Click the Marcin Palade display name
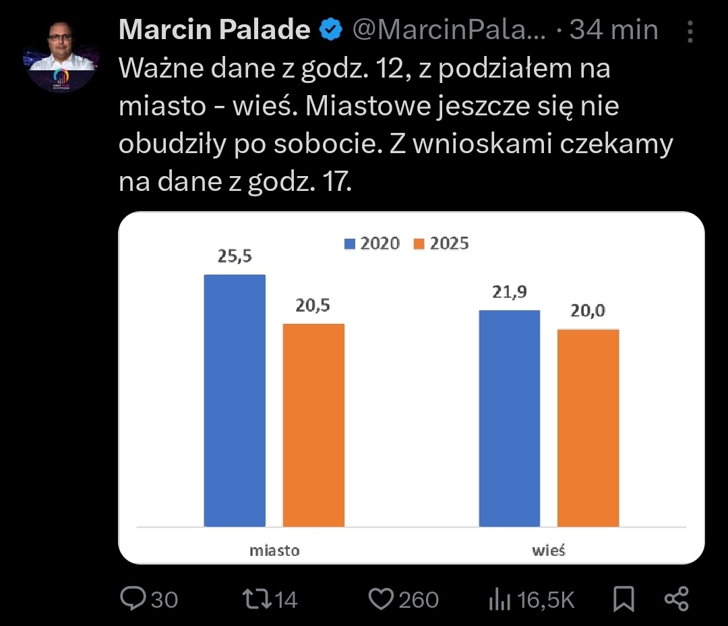 pos(214,30)
